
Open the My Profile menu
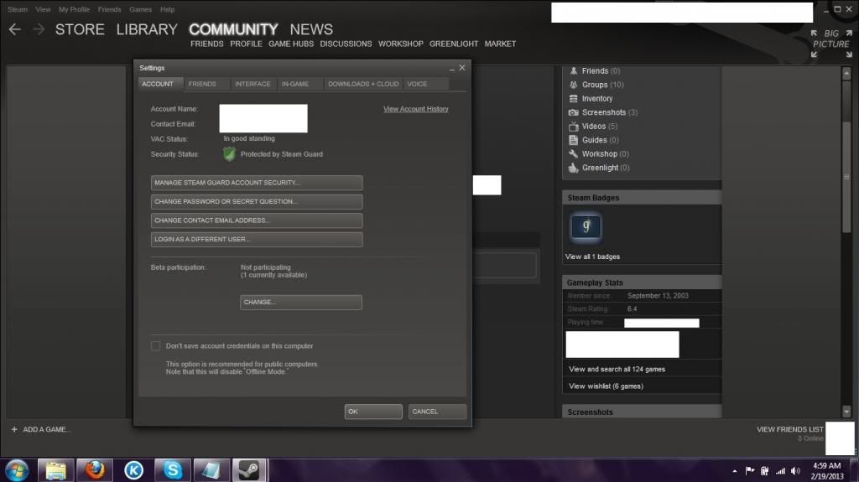point(74,9)
